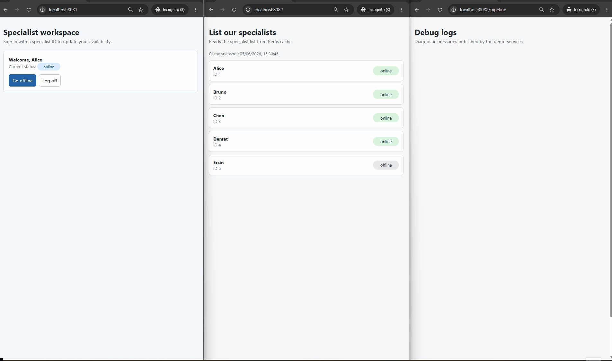Click the Welcome, Alice heading
Image resolution: width=612 pixels, height=361 pixels.
pos(25,60)
